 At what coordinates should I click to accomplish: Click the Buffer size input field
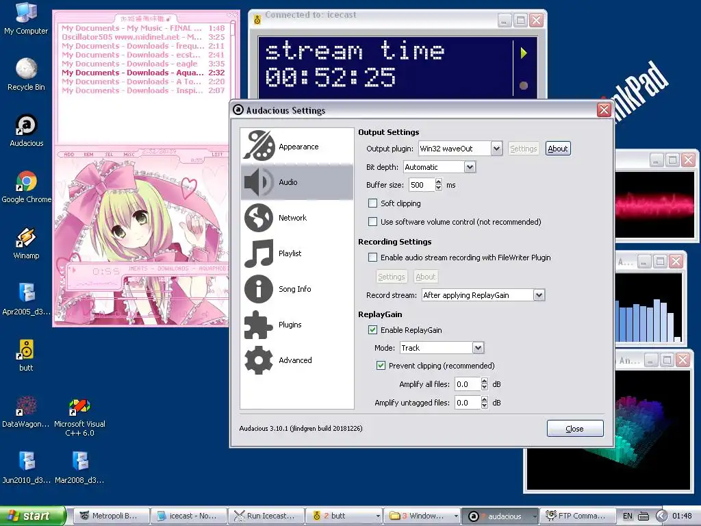coord(420,185)
